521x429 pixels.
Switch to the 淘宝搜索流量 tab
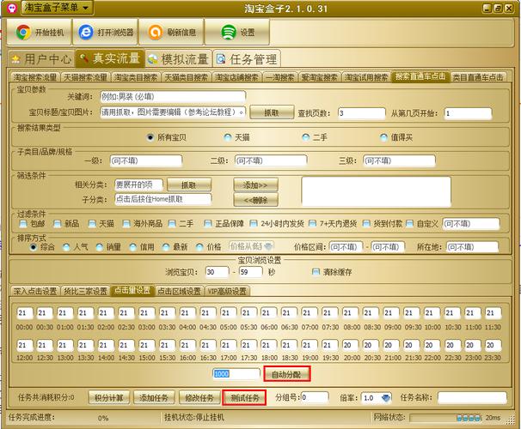pos(35,77)
